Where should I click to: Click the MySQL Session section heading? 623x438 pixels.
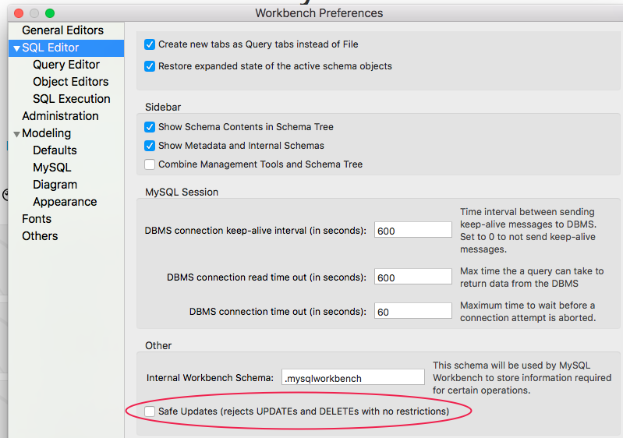click(182, 193)
